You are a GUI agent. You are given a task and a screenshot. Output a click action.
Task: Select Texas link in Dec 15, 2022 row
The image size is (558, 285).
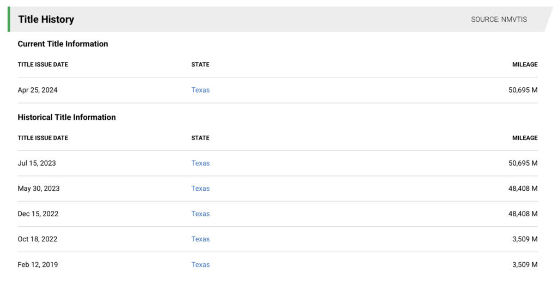pos(200,214)
